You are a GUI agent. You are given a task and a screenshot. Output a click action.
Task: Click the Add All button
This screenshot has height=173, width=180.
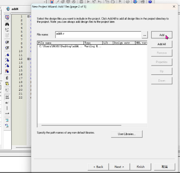pyautogui.click(x=162, y=44)
